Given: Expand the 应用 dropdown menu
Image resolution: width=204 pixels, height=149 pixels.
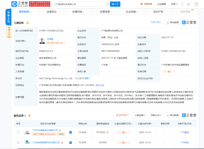Looking at the screenshot, I should click(x=174, y=4).
